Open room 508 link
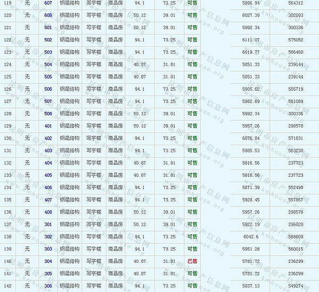Viewport: 319px width, 292px height. [48, 114]
